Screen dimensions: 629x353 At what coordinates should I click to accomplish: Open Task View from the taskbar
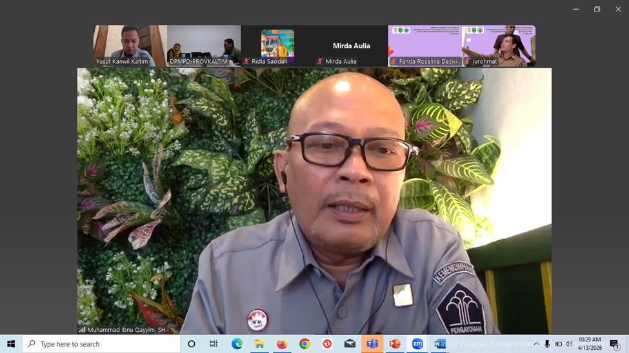click(214, 344)
